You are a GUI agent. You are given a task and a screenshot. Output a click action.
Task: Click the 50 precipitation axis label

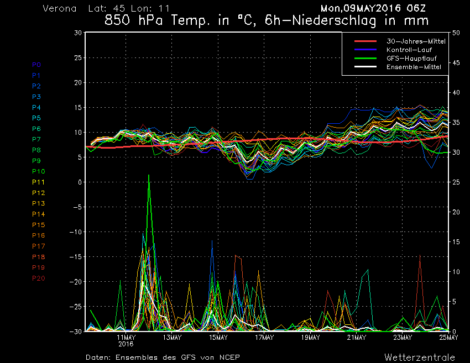[456, 33]
